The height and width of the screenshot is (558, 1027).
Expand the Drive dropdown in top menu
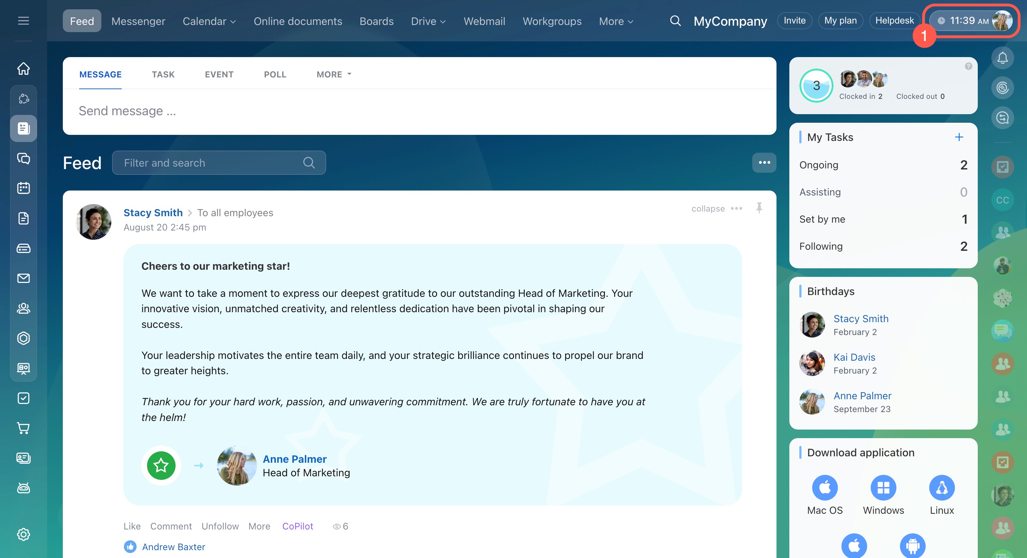pyautogui.click(x=428, y=21)
